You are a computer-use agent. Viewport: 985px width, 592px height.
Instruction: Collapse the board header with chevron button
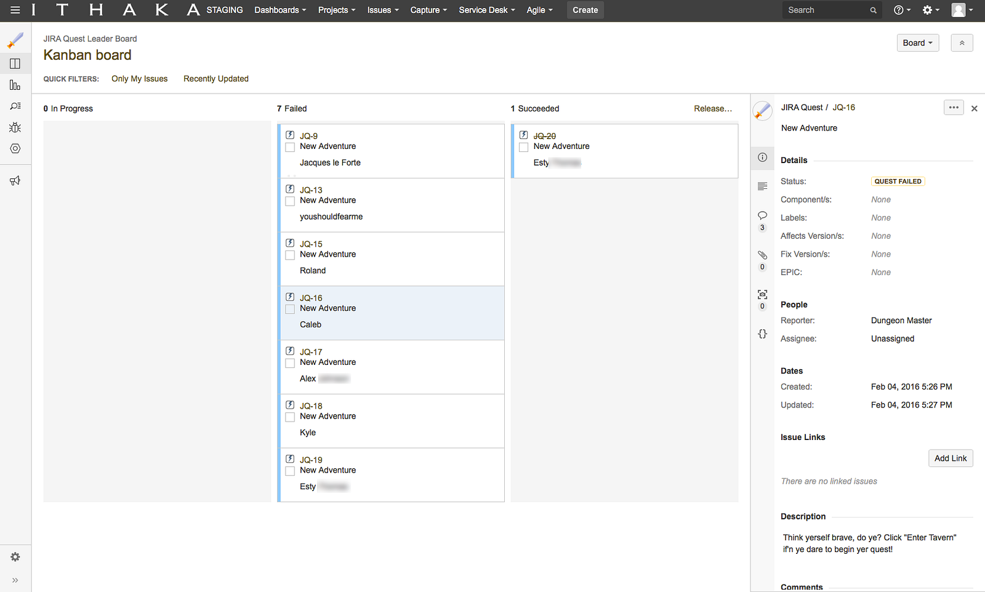tap(962, 43)
